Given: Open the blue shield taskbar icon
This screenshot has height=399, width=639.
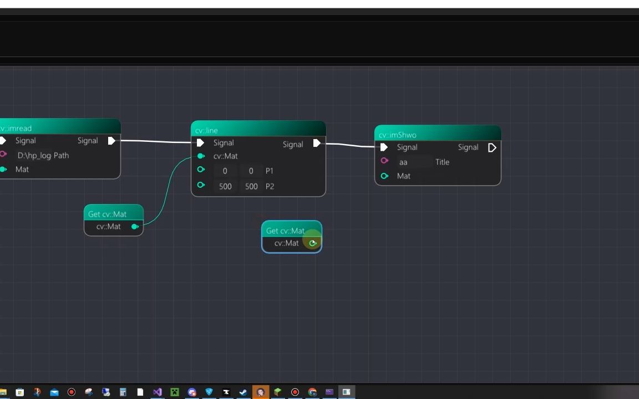Looking at the screenshot, I should (x=209, y=392).
